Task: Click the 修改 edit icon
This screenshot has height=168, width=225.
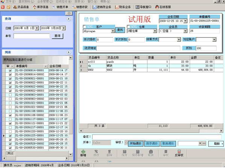Action: 96,152
